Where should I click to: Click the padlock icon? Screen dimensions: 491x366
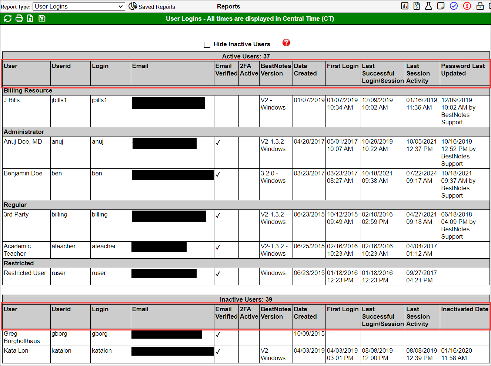pos(480,6)
